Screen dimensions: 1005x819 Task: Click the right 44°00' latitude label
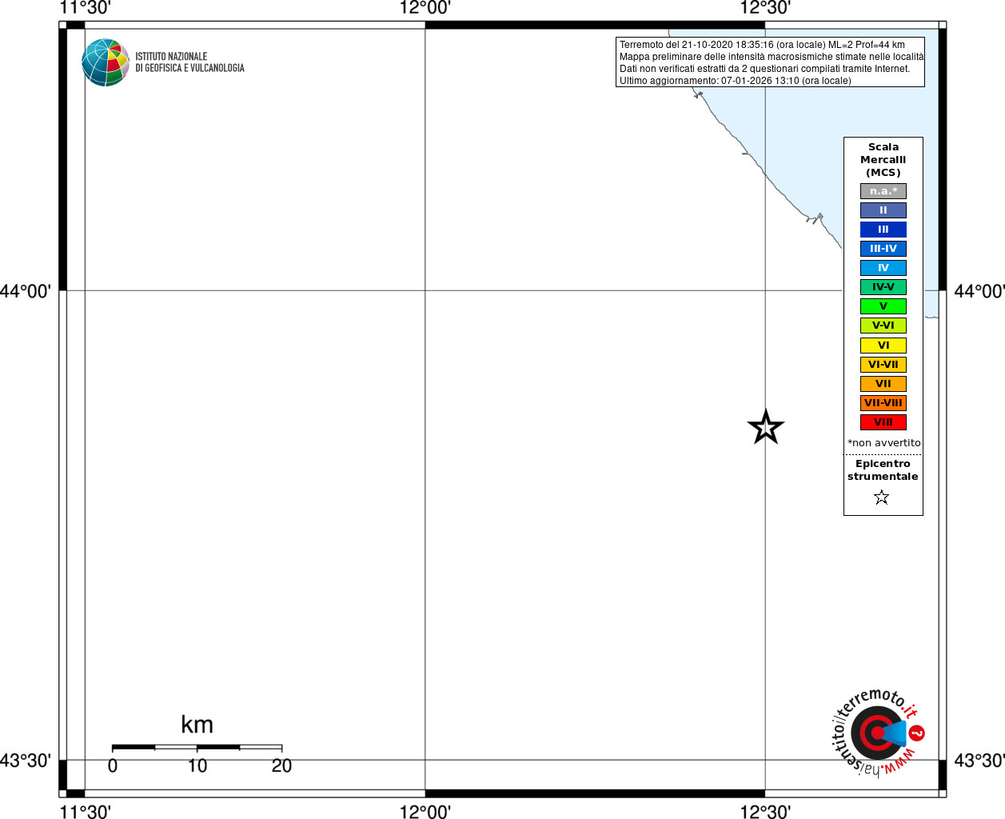coord(979,291)
